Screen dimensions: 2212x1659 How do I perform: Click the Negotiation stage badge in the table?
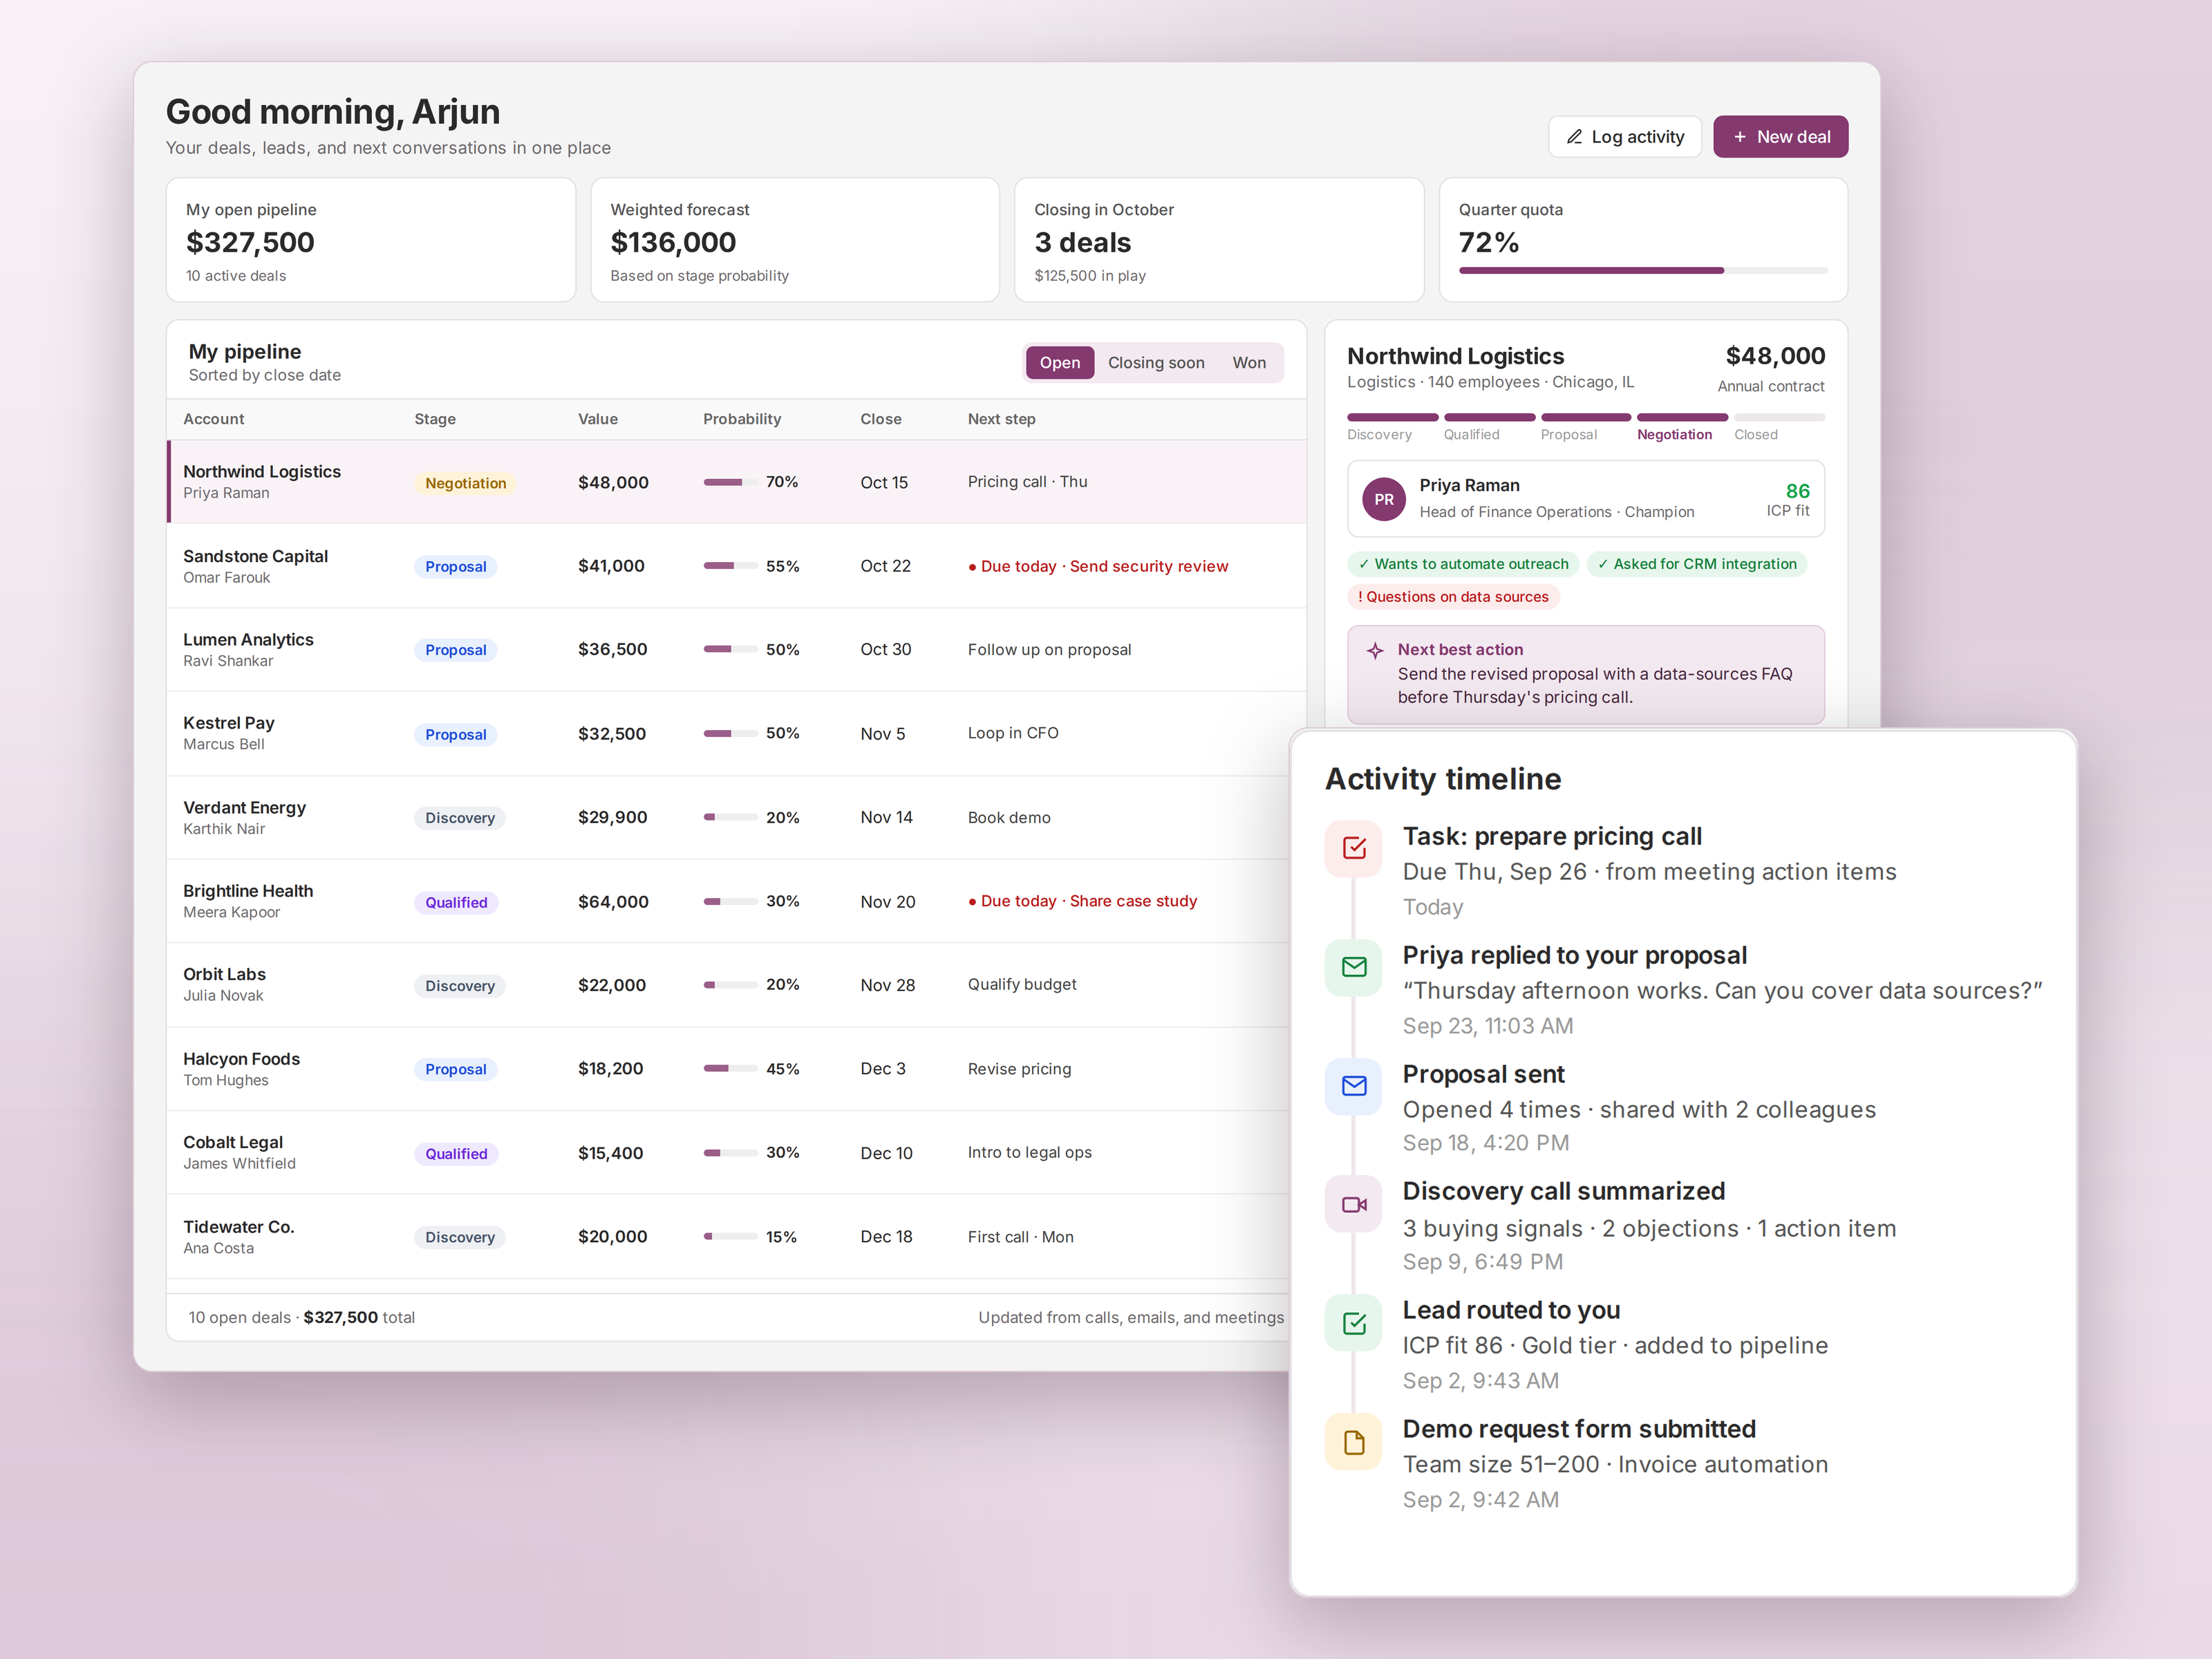465,483
